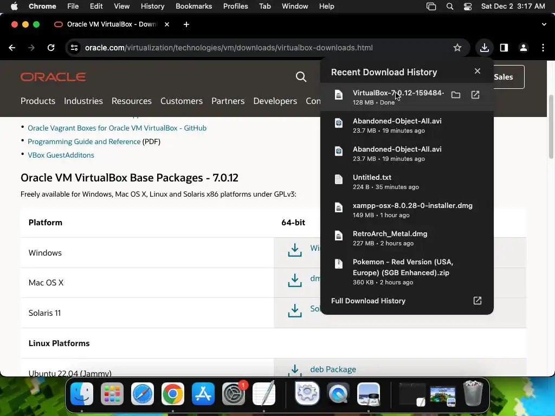This screenshot has width=555, height=416.
Task: Click the Oracle site search magnifier
Action: (301, 77)
